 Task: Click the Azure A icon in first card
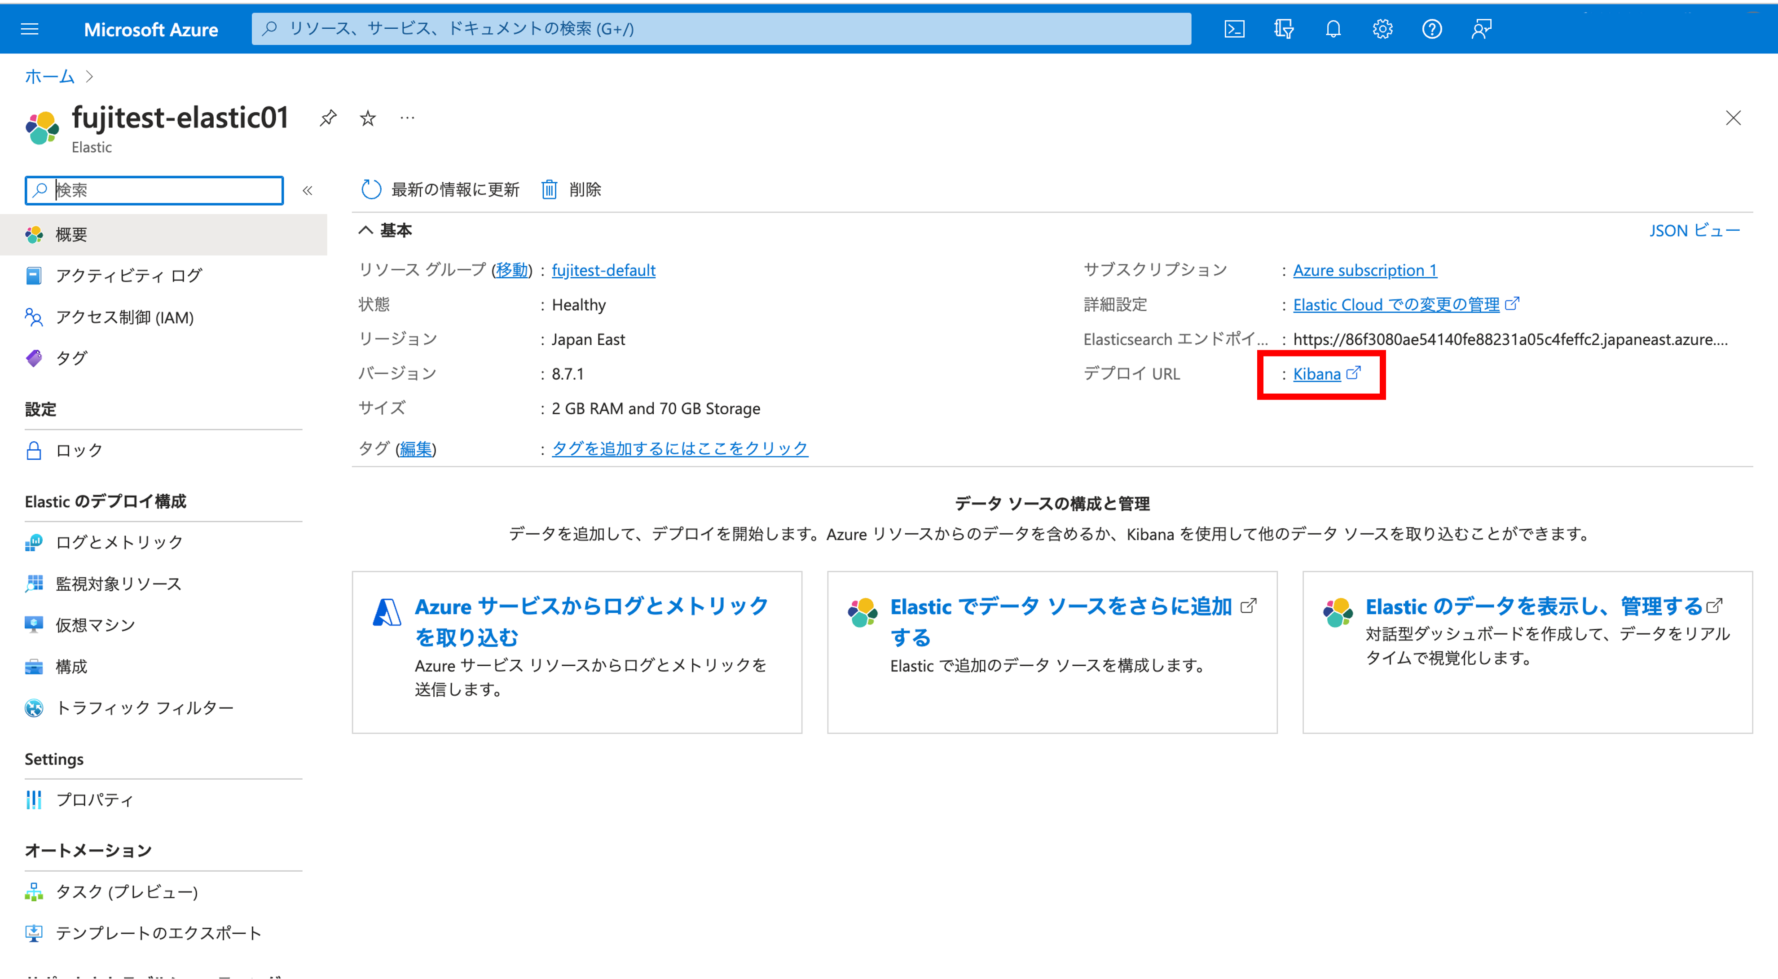pyautogui.click(x=387, y=612)
